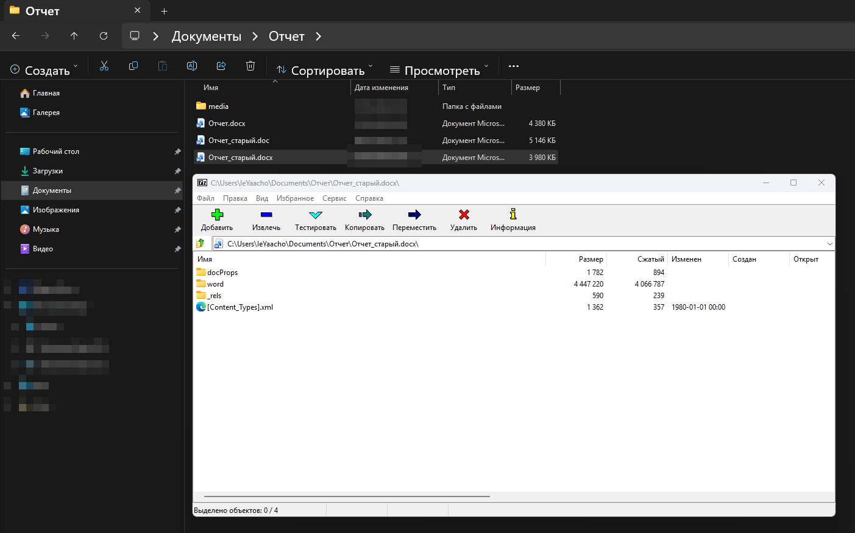Click the 7-Zip horizontal scrollbar
The width and height of the screenshot is (855, 533).
(x=347, y=496)
